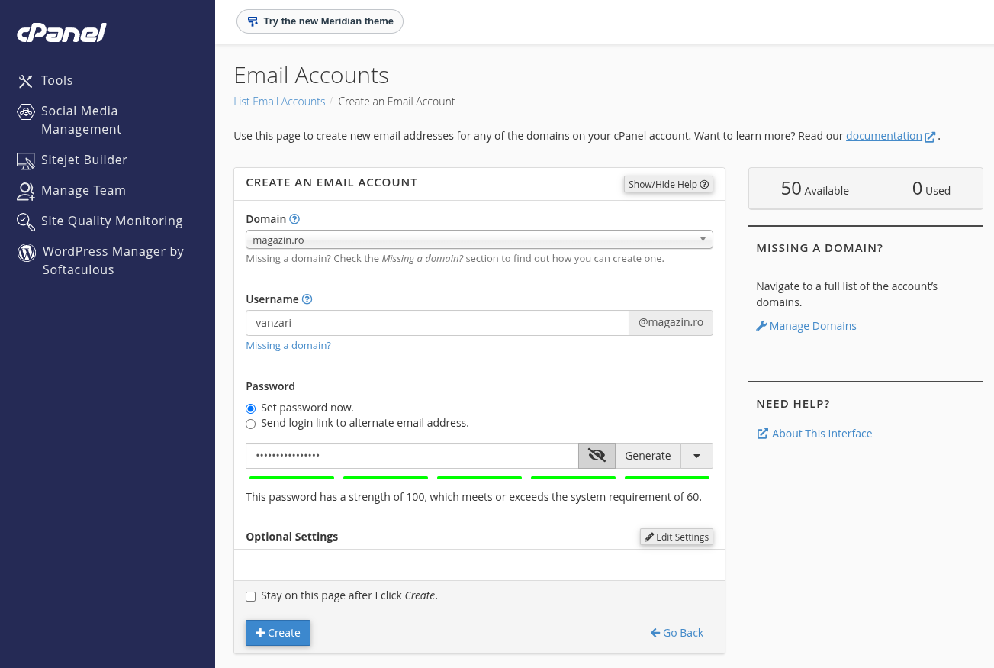The image size is (994, 668).
Task: Check Stay on this page after Create
Action: [250, 596]
